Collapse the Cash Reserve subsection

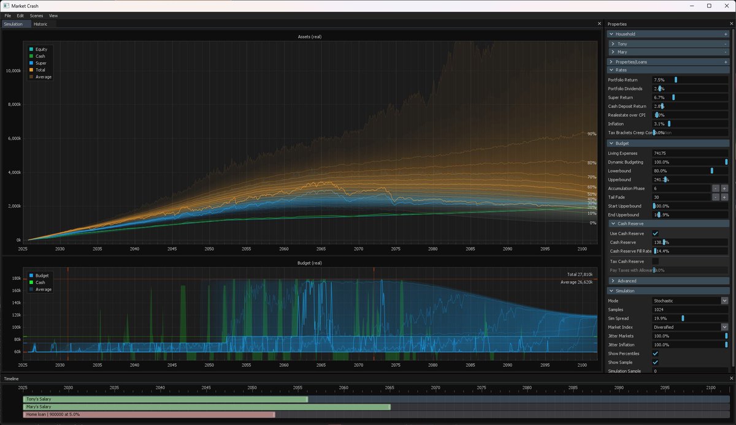coord(613,224)
